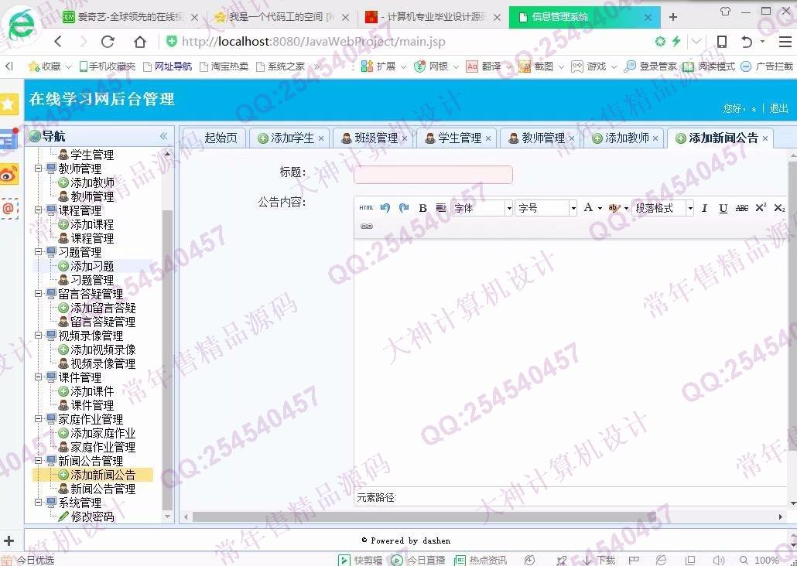Toggle bold formatting in the editor
797x566 pixels.
(422, 208)
